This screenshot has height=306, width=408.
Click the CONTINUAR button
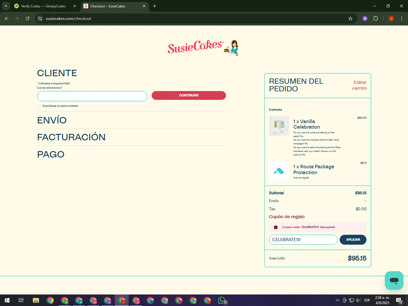[189, 95]
